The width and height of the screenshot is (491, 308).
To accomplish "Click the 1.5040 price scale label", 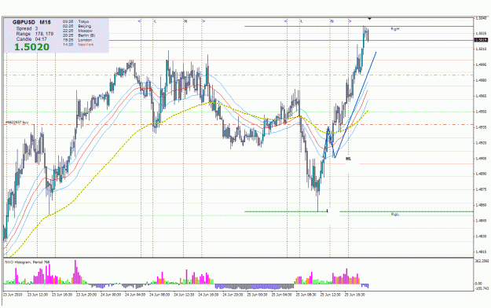I will (x=481, y=18).
